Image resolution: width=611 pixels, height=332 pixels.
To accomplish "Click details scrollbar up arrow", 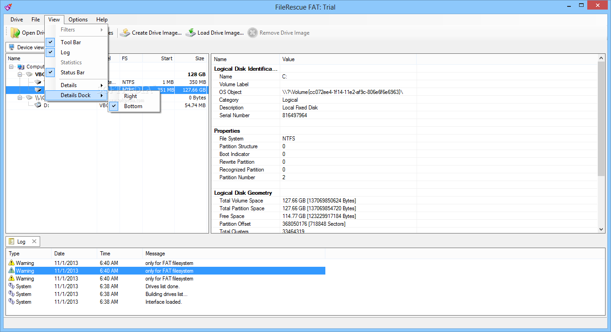I will point(601,58).
